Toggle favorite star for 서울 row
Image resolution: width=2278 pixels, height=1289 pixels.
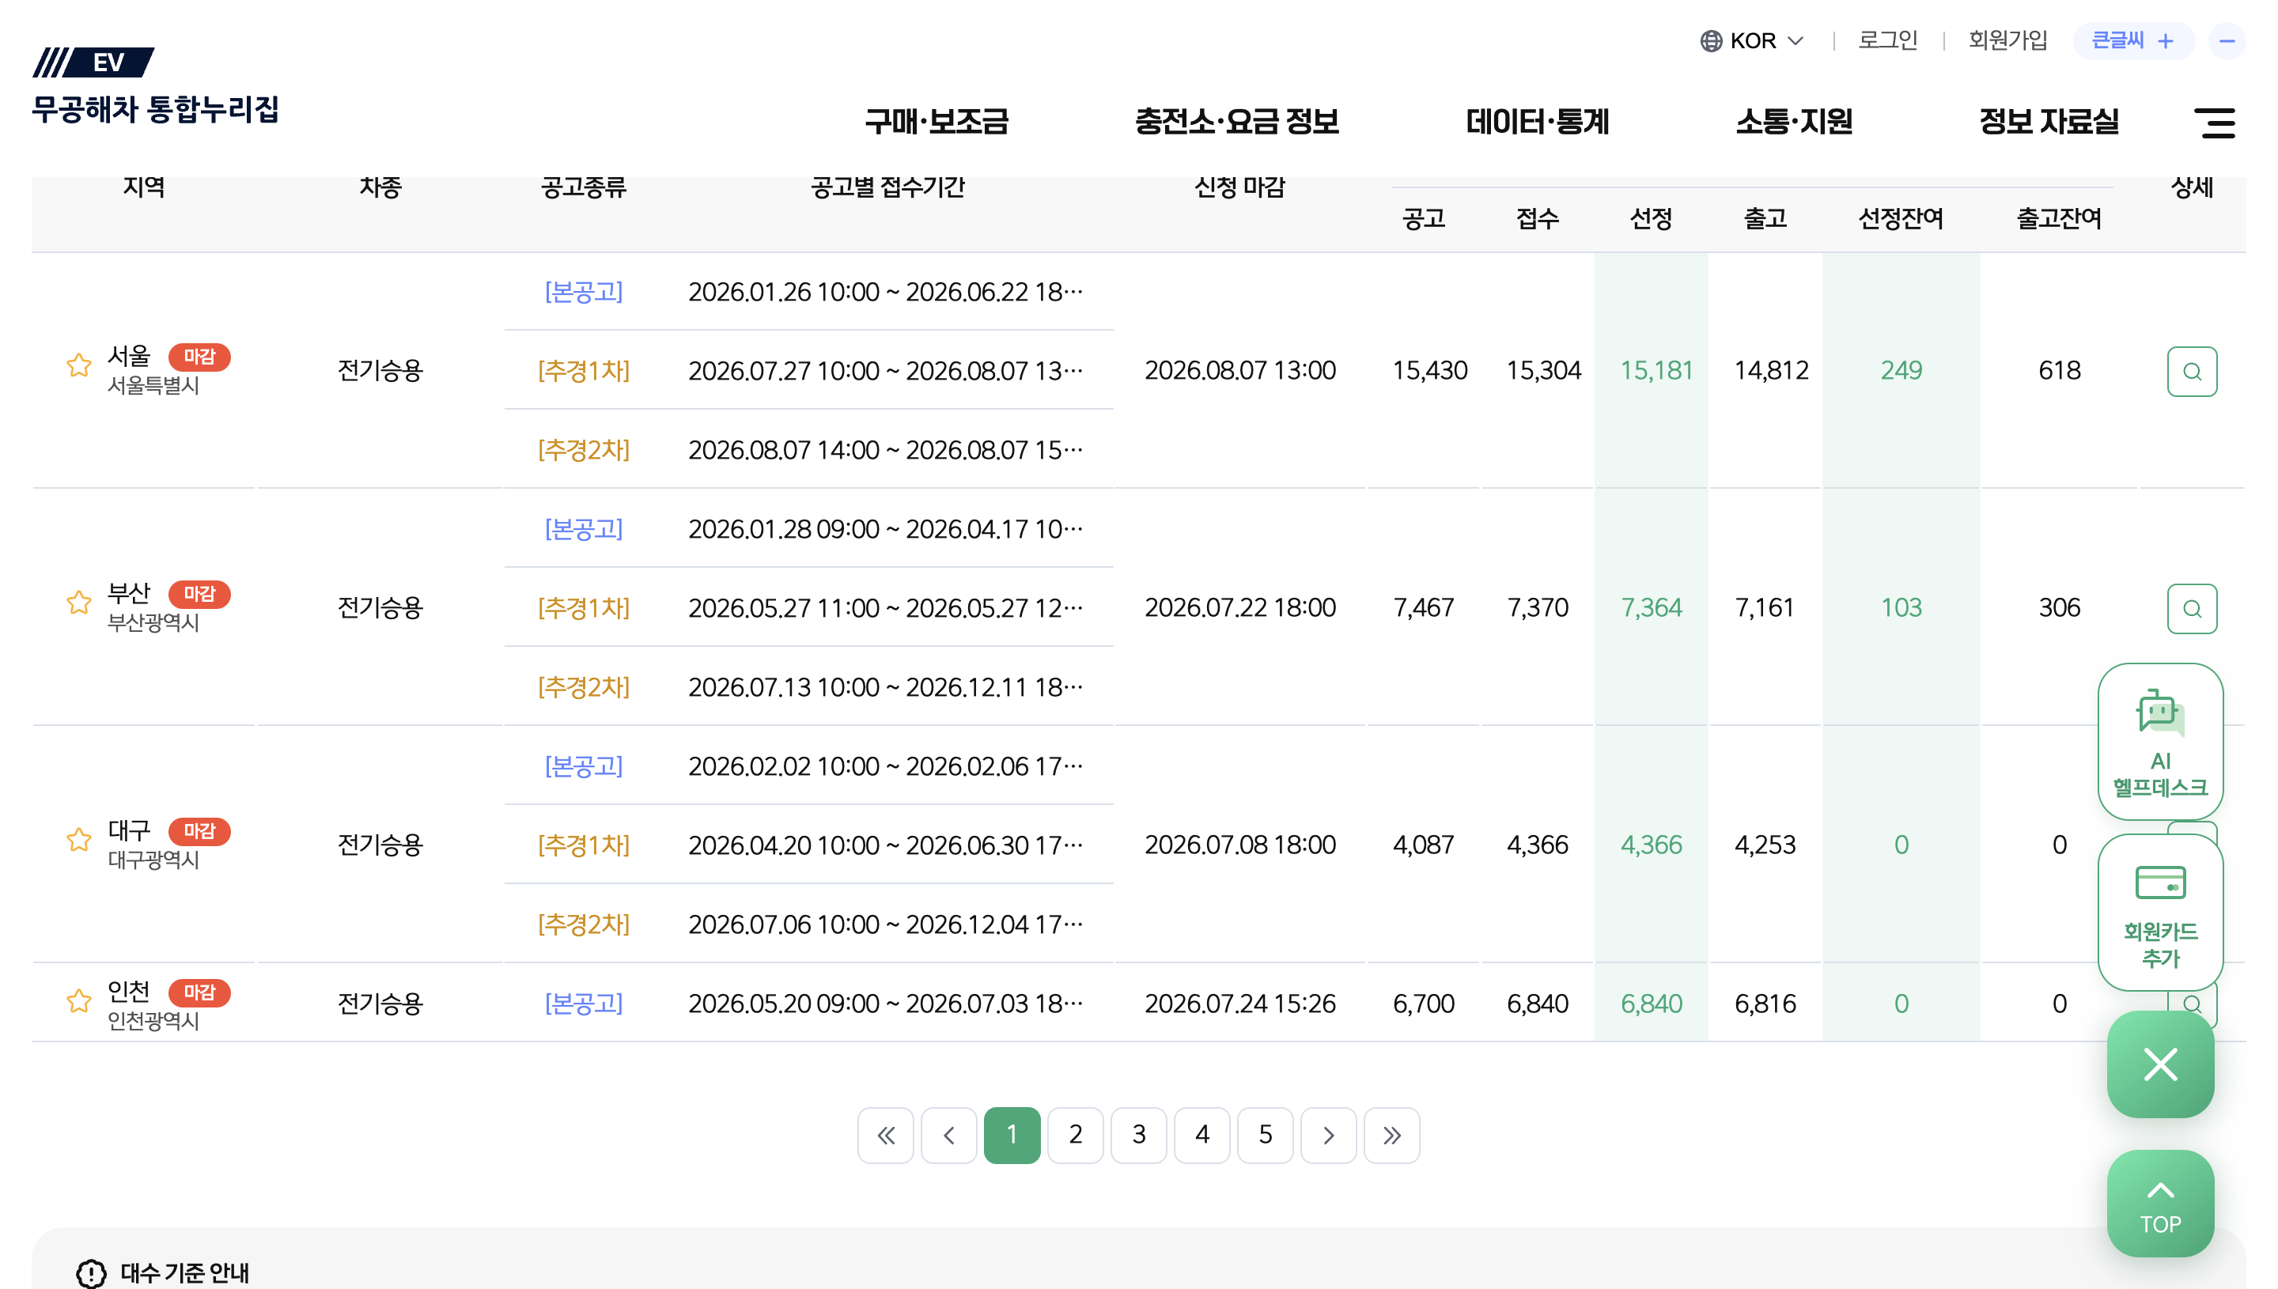[79, 365]
